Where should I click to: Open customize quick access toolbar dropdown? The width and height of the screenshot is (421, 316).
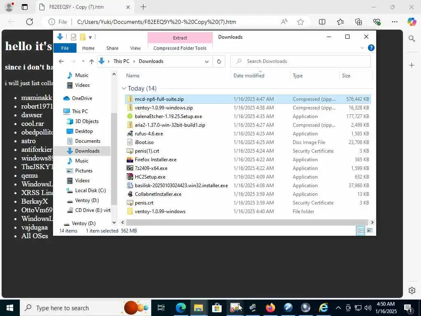[x=90, y=37]
